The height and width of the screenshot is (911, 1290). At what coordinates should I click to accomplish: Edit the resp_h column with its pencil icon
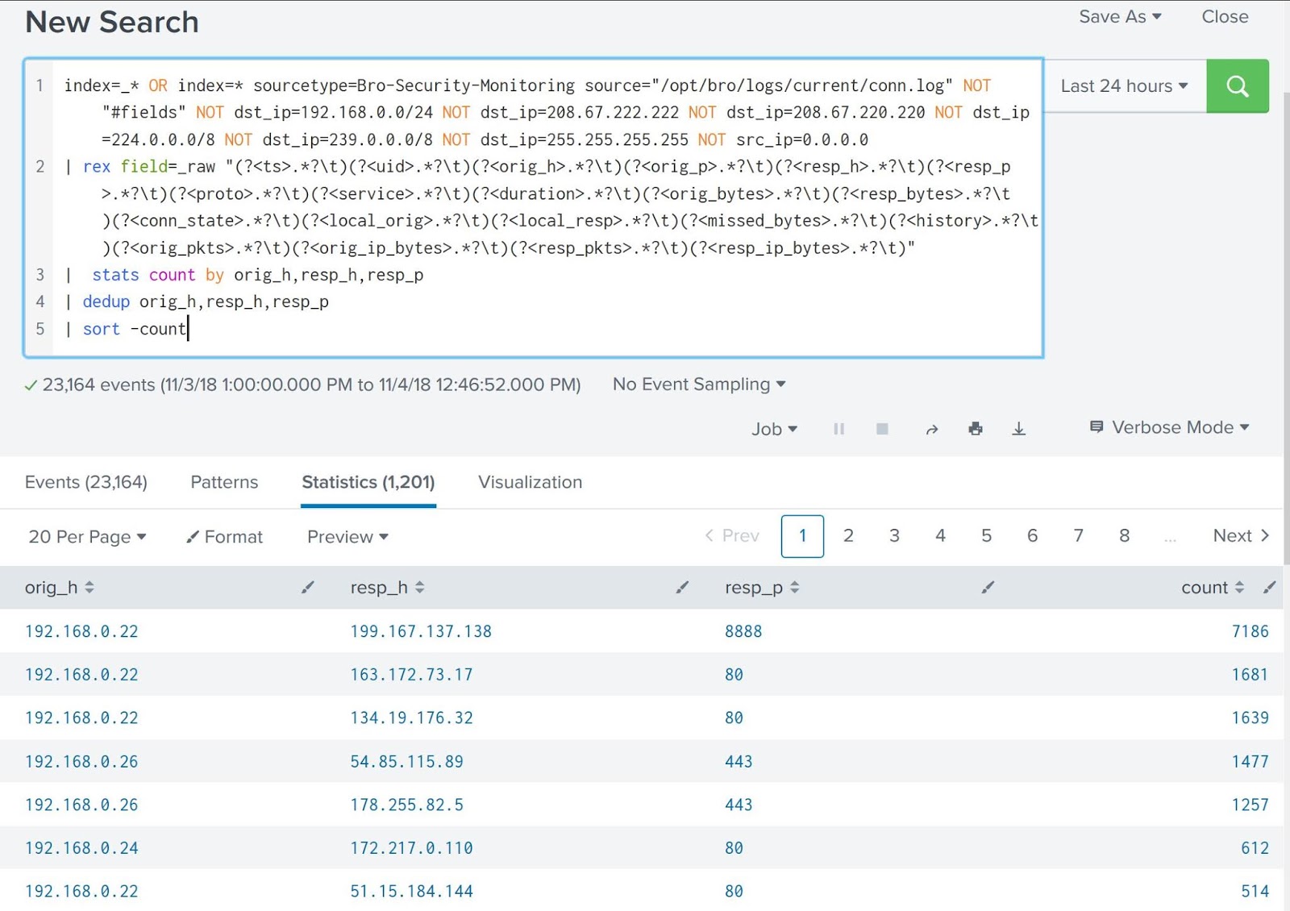[681, 588]
